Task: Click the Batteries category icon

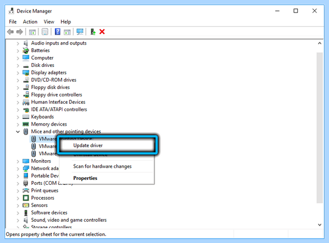Action: coord(26,50)
